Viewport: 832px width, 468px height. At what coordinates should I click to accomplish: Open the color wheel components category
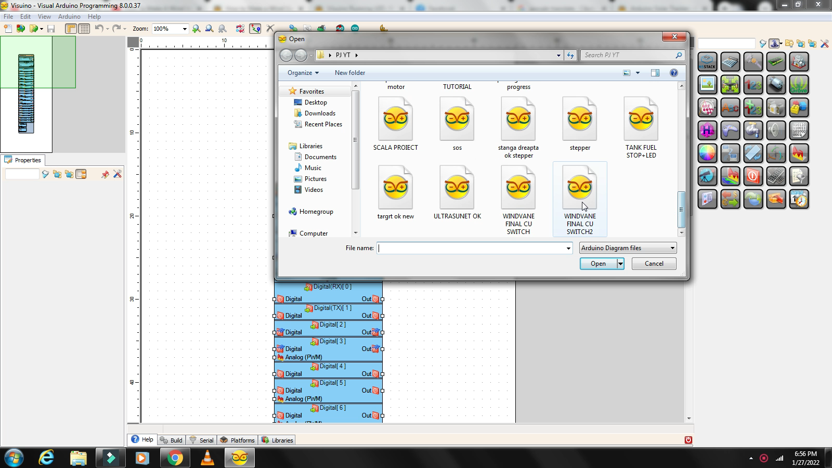tap(707, 154)
